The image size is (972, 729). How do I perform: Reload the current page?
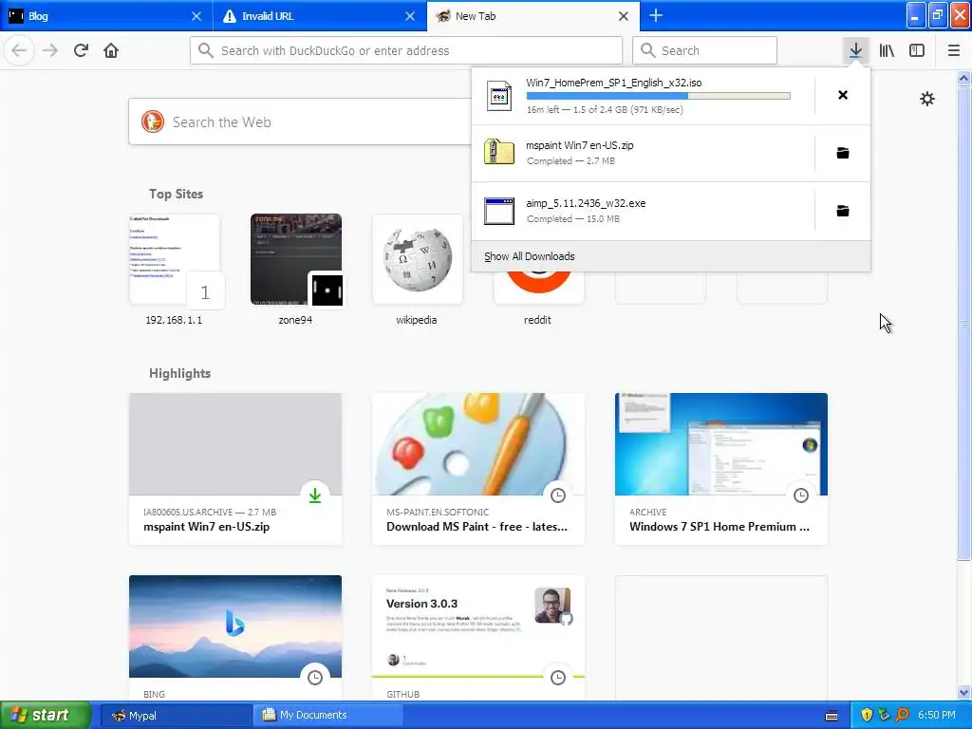pyautogui.click(x=81, y=50)
